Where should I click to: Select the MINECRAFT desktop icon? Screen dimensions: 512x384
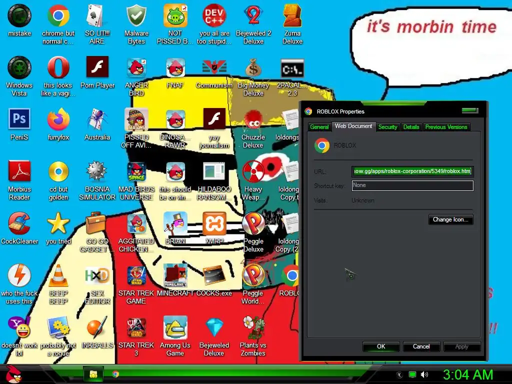coord(175,275)
